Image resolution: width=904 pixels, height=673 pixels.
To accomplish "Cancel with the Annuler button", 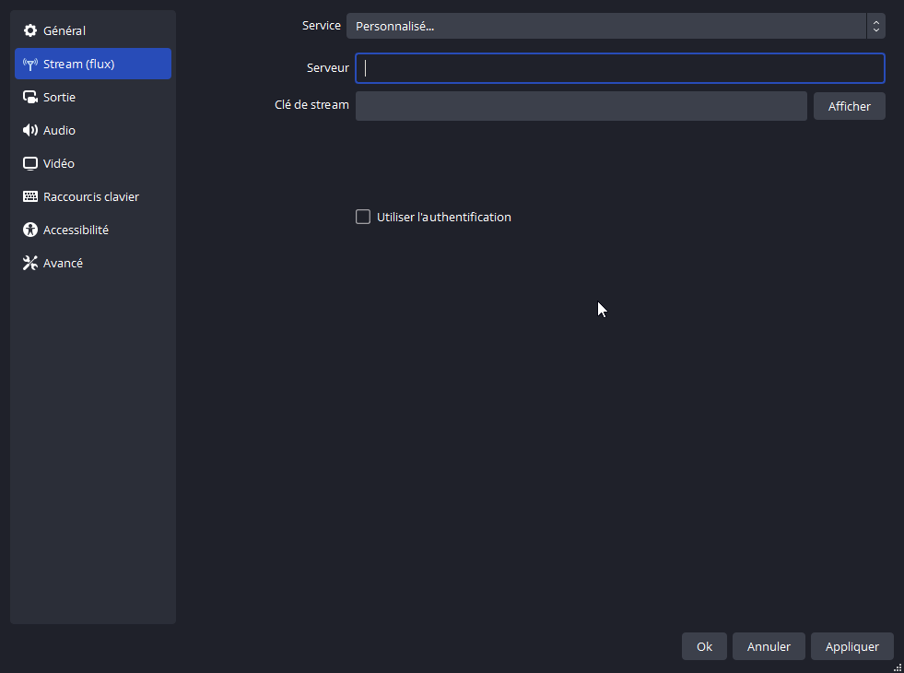I will [x=769, y=646].
